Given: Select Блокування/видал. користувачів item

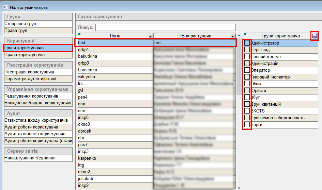Looking at the screenshot, I should [38, 103].
